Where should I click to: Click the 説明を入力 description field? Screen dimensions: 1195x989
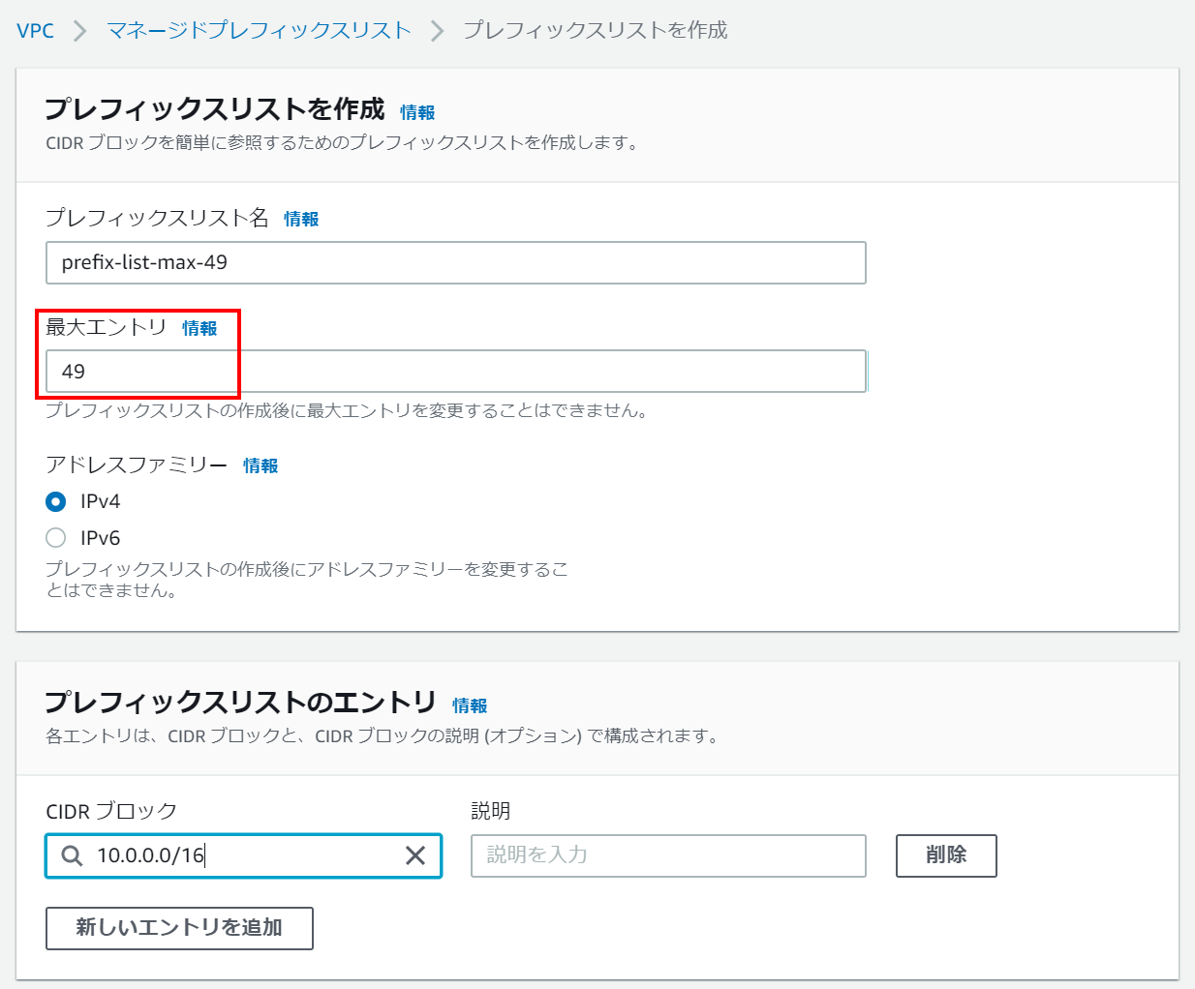click(668, 856)
